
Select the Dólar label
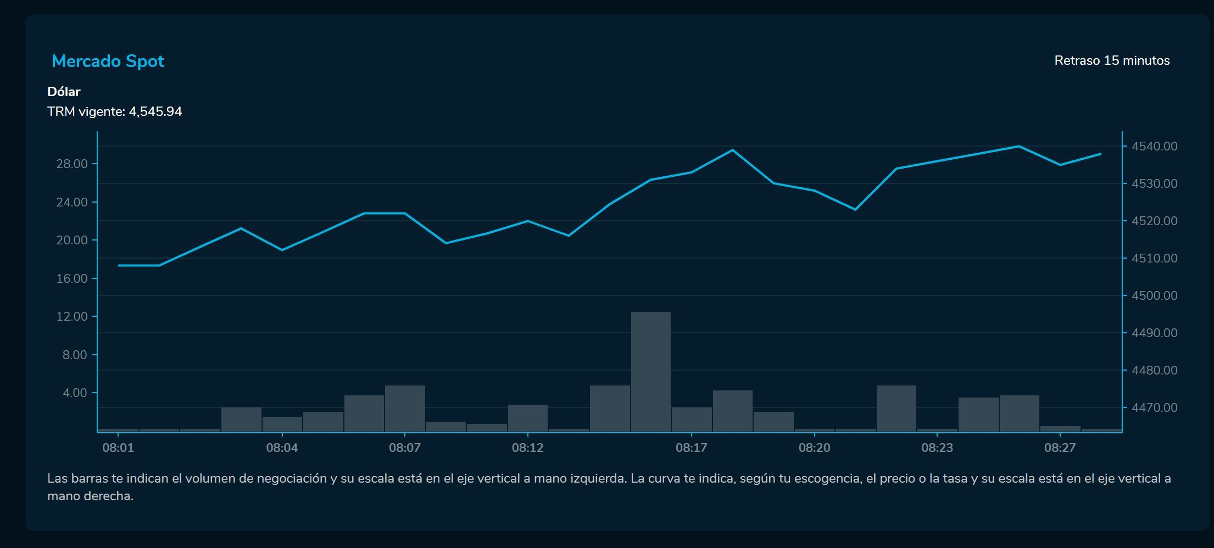point(64,92)
